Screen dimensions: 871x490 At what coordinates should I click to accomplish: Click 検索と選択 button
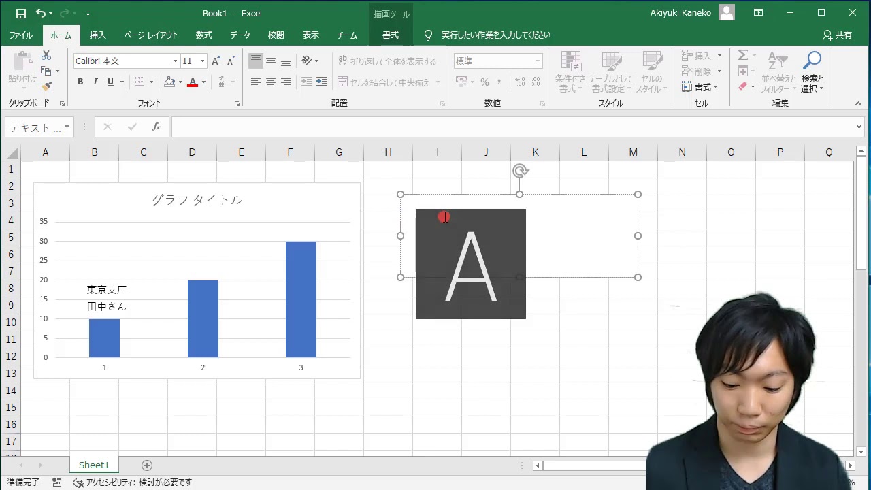812,71
